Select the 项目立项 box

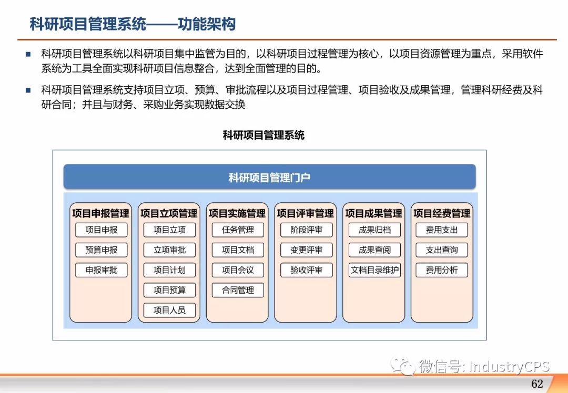tap(169, 230)
